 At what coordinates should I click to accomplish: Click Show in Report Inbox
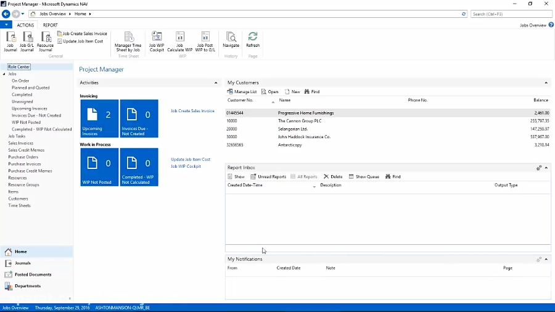click(236, 176)
